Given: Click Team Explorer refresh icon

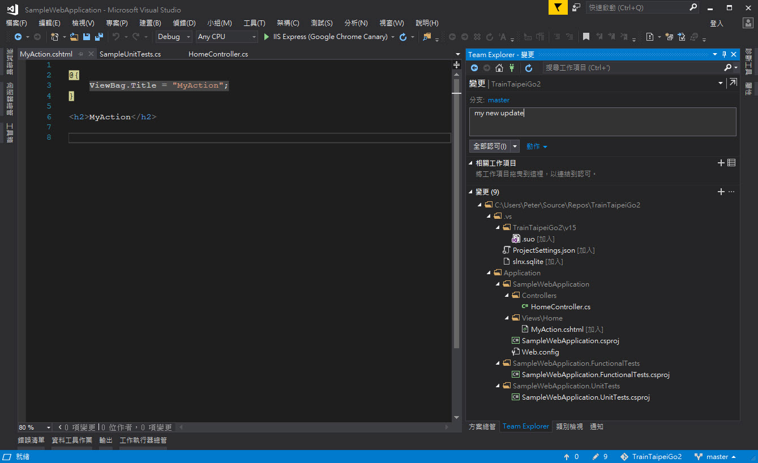Looking at the screenshot, I should pos(529,68).
